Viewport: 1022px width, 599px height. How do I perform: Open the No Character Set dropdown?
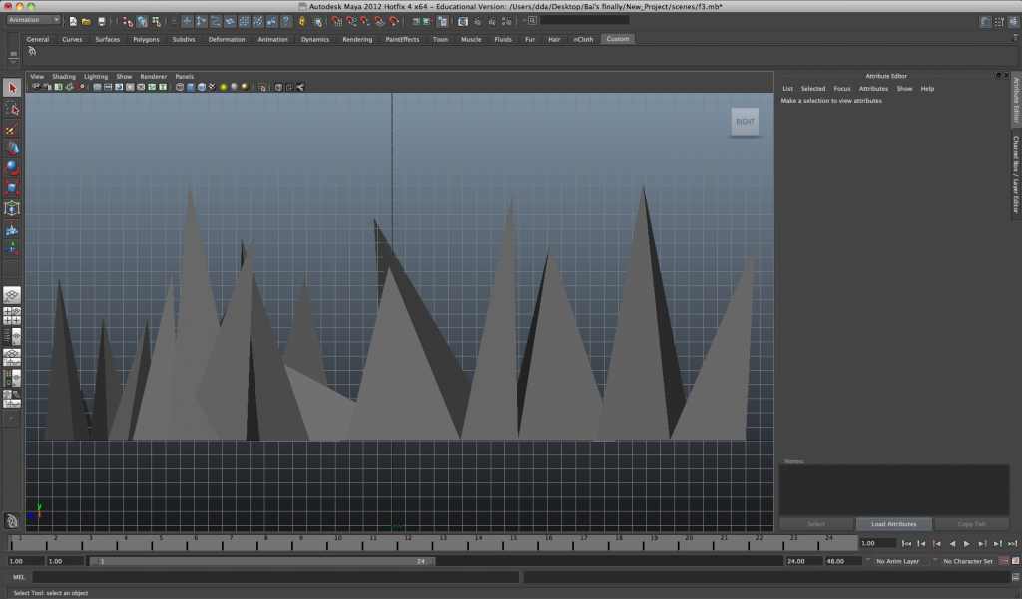click(968, 561)
